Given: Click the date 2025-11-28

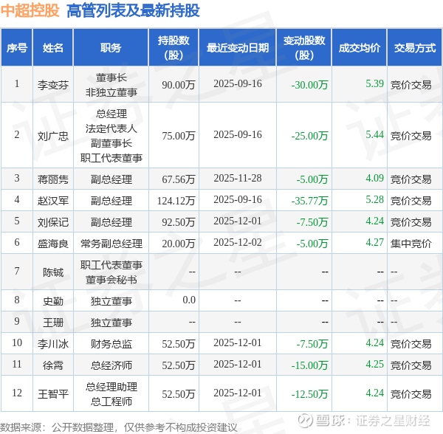Looking at the screenshot, I should (238, 178).
